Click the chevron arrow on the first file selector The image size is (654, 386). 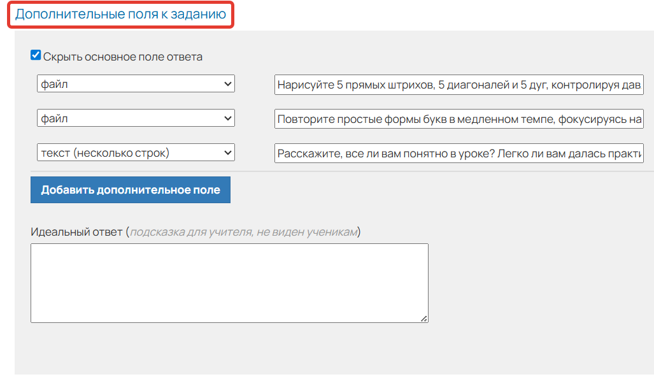point(227,83)
